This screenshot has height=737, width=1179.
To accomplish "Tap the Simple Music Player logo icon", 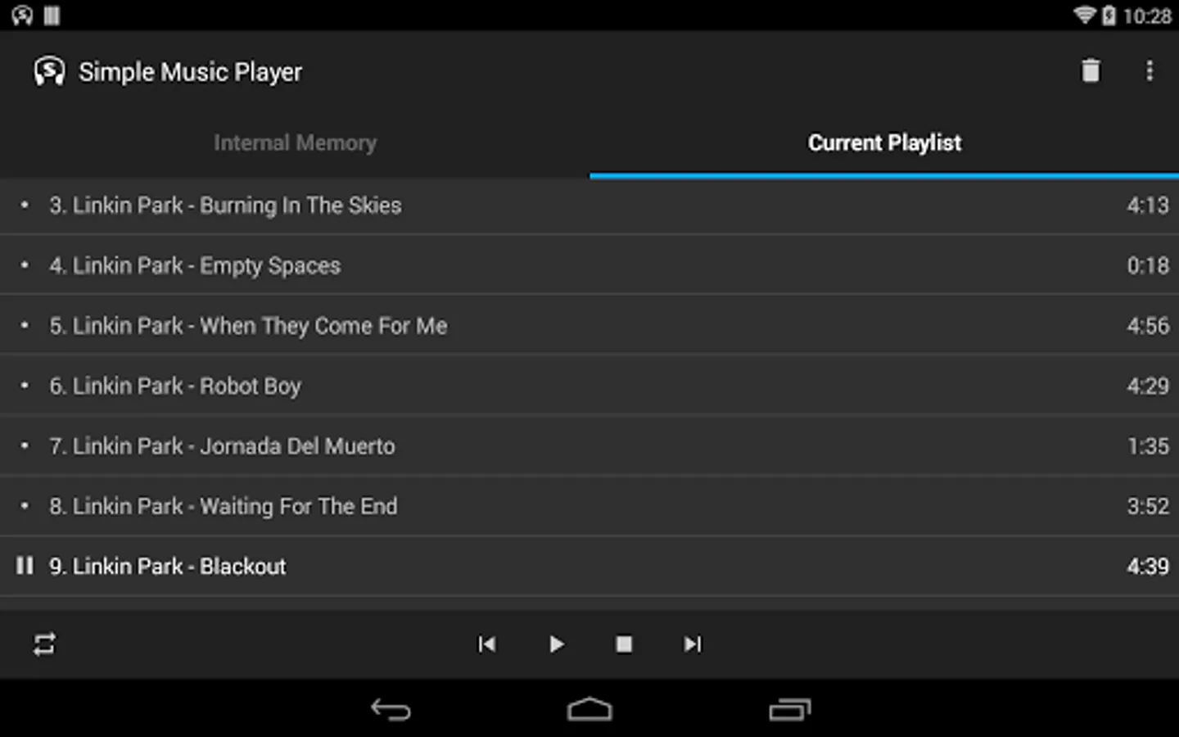I will tap(49, 72).
